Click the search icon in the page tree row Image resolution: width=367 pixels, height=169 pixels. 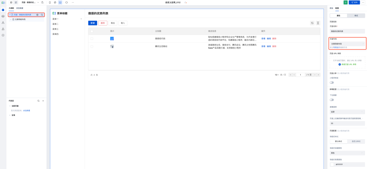42,15
